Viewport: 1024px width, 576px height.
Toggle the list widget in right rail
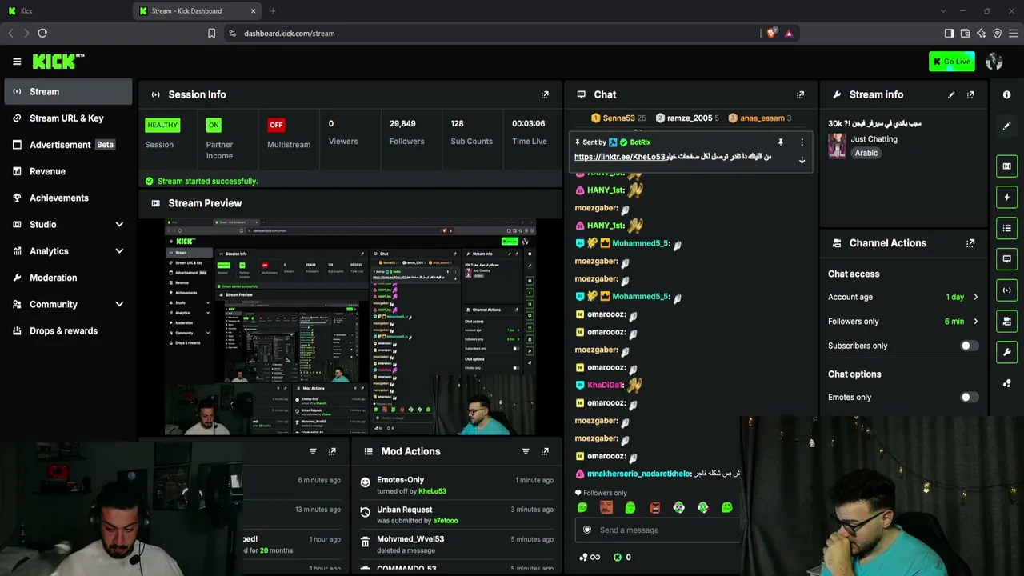(x=1007, y=229)
